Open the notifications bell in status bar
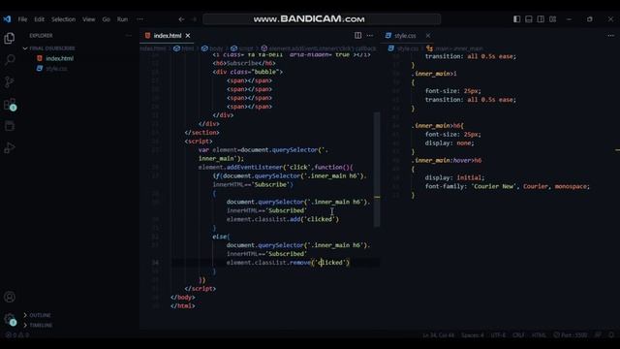620x349 pixels. pos(611,335)
